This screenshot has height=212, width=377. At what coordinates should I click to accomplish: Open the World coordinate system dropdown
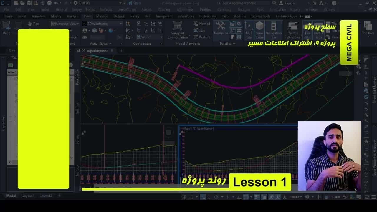tap(149, 37)
